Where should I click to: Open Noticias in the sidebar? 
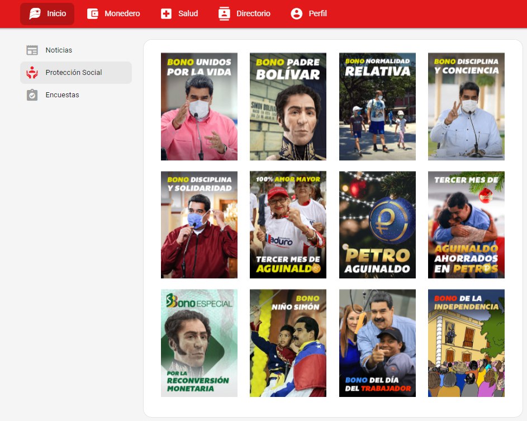76,50
